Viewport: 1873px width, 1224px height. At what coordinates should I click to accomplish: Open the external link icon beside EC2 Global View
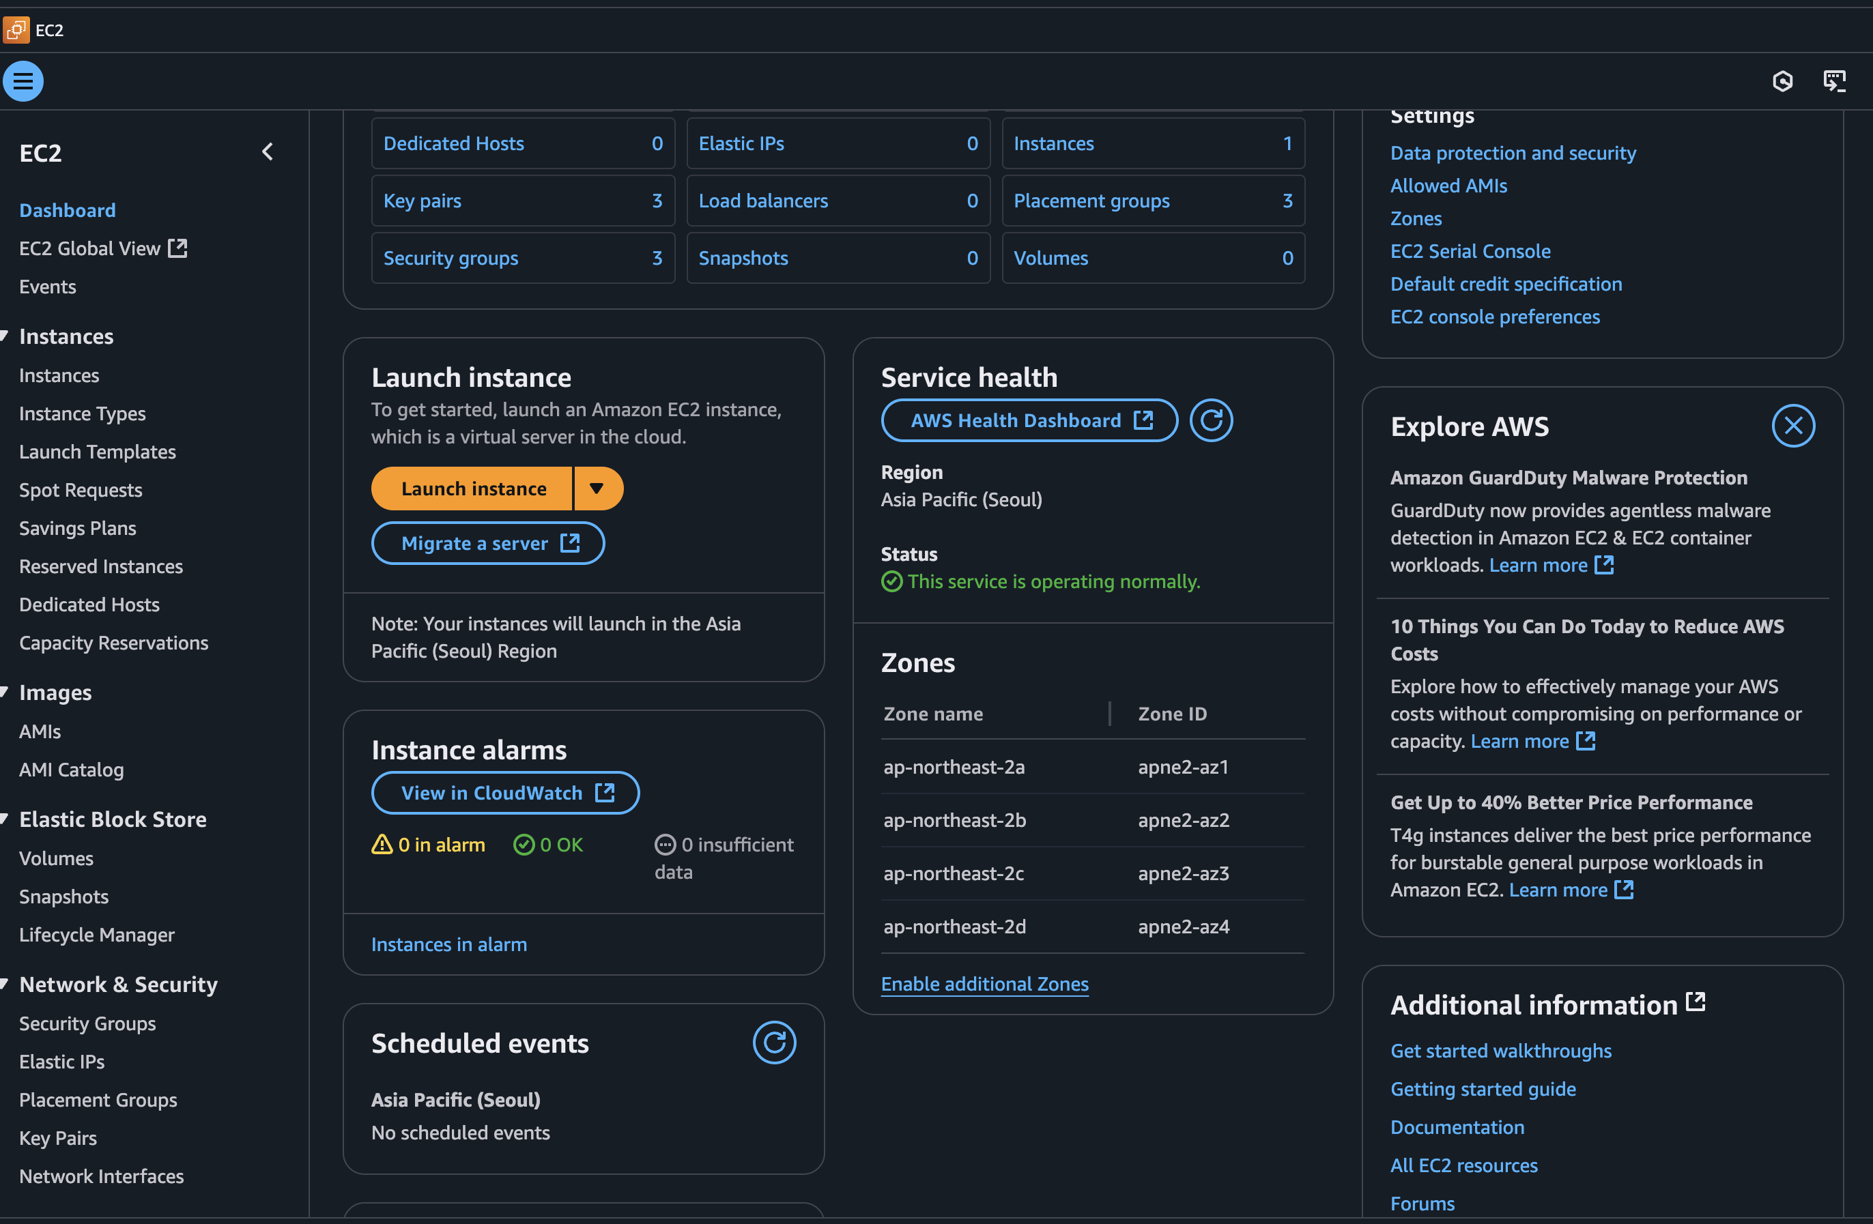click(178, 248)
